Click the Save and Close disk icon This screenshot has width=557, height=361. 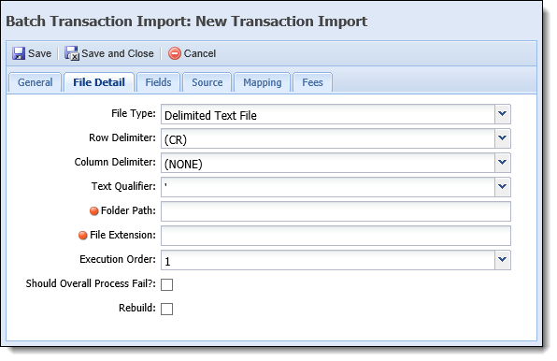(72, 53)
